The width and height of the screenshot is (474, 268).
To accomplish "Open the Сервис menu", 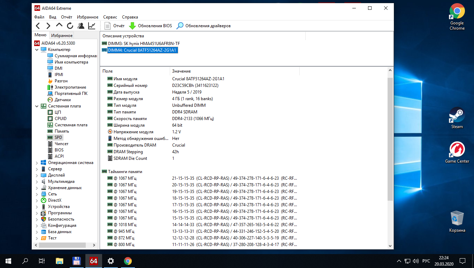I will 110,17.
